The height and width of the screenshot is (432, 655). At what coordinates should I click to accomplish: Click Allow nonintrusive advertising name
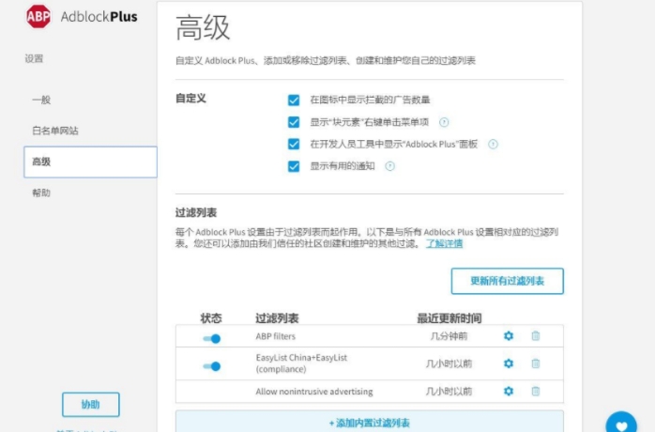point(314,392)
